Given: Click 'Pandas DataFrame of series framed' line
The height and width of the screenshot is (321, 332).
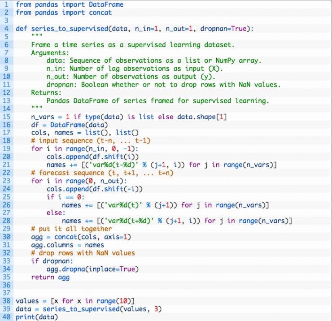Looking at the screenshot, I should [158, 101].
